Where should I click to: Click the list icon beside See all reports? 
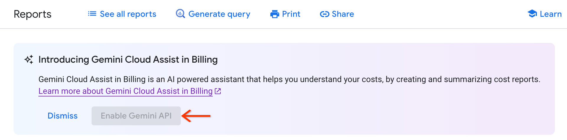(x=92, y=14)
